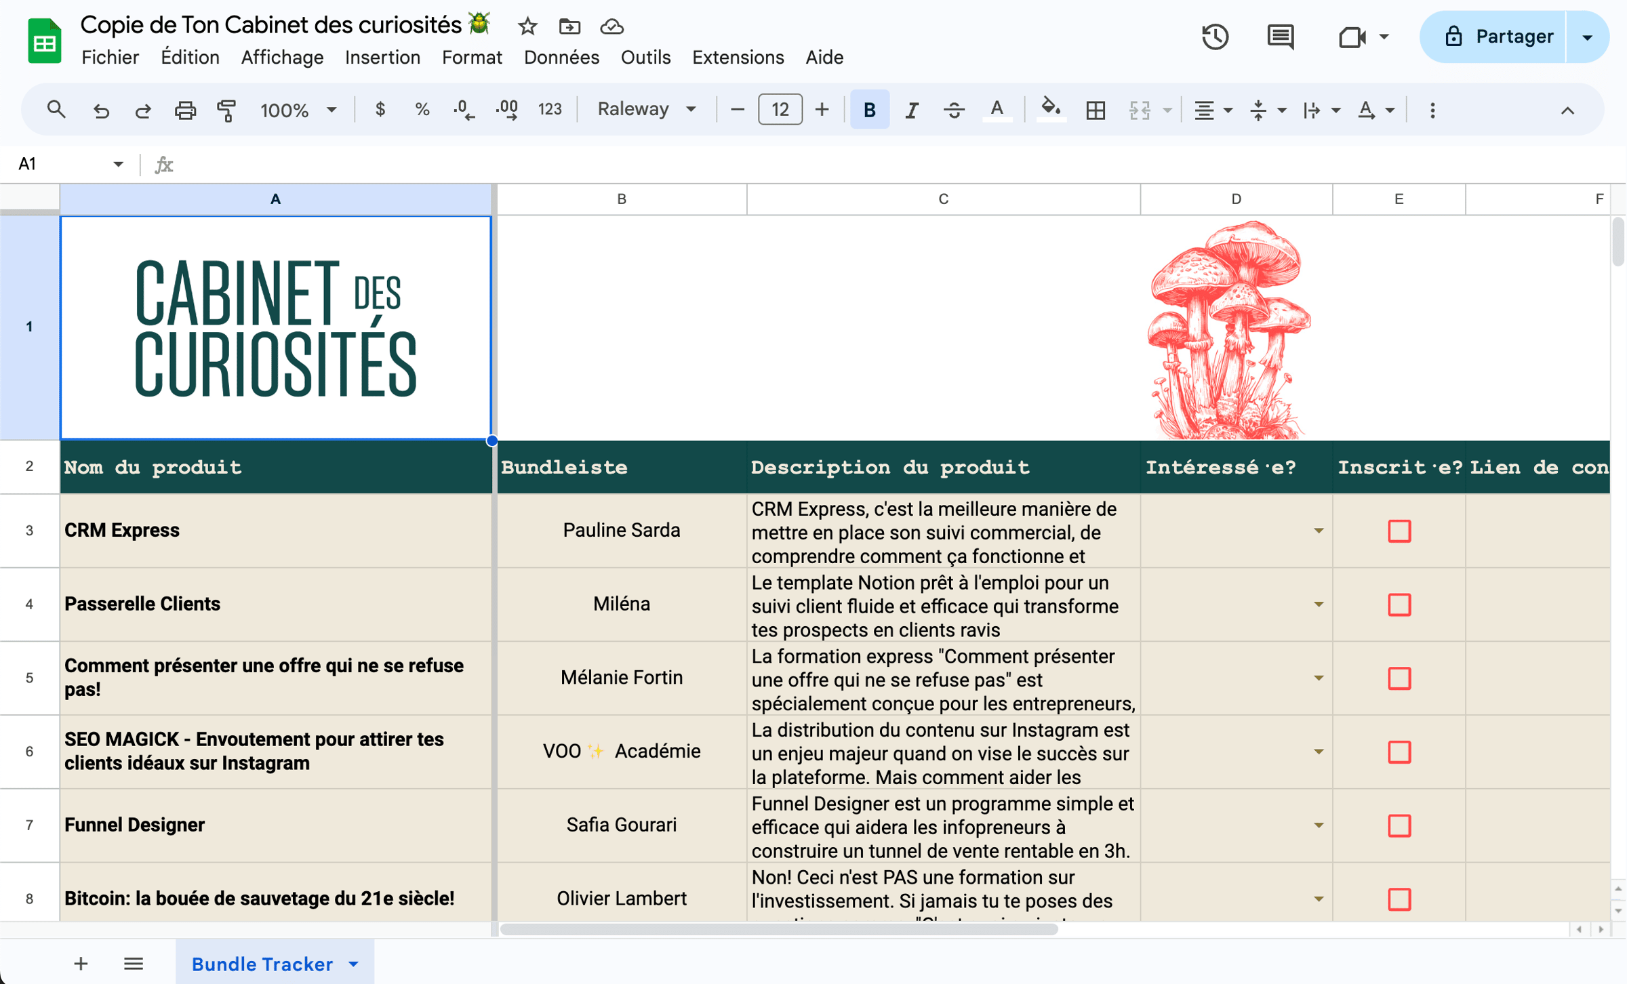The height and width of the screenshot is (984, 1627).
Task: Print the spreadsheet
Action: (x=185, y=110)
